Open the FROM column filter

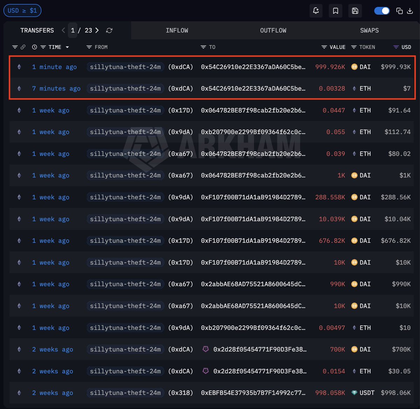pos(89,47)
